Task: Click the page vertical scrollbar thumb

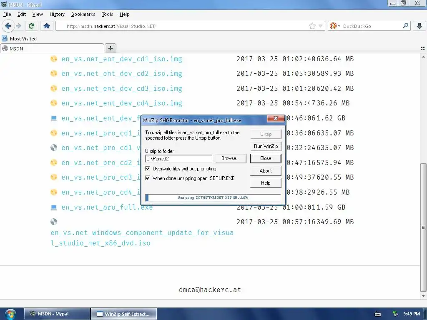Action: point(423,227)
